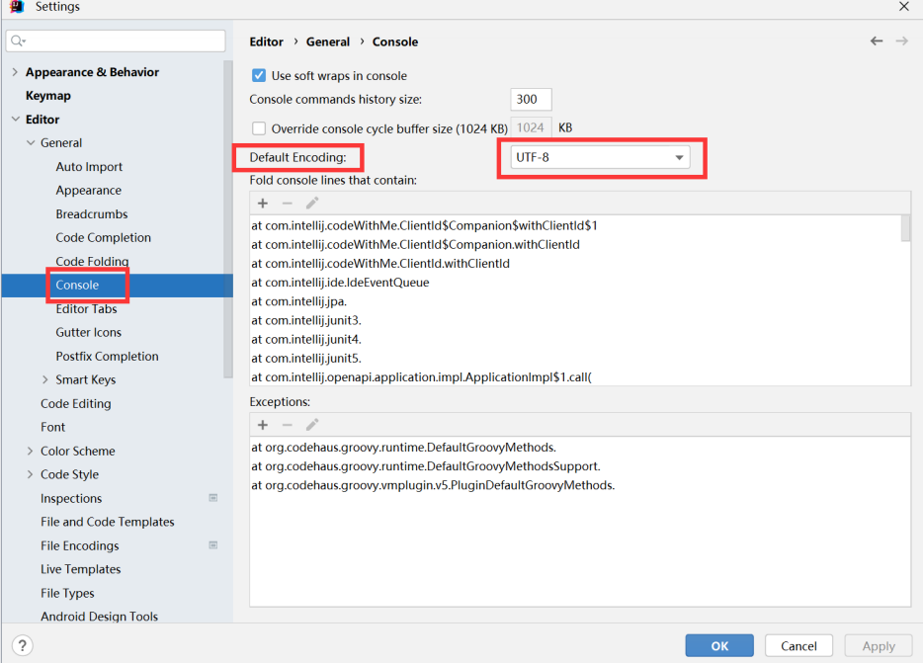Edit selected exception pattern
923x663 pixels.
pyautogui.click(x=312, y=425)
